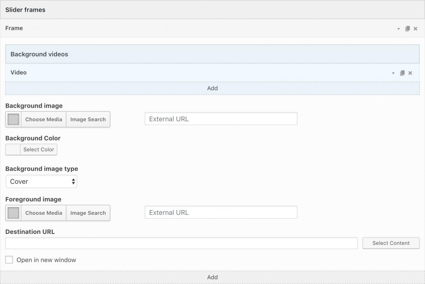Click Image Search for Foreground image
The height and width of the screenshot is (284, 425).
pyautogui.click(x=88, y=213)
